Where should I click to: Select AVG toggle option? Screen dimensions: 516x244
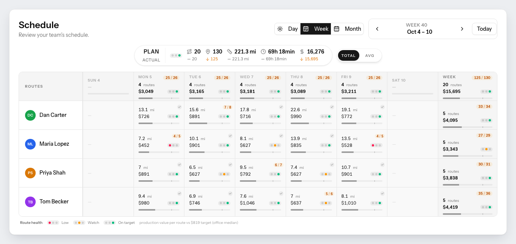click(x=370, y=55)
